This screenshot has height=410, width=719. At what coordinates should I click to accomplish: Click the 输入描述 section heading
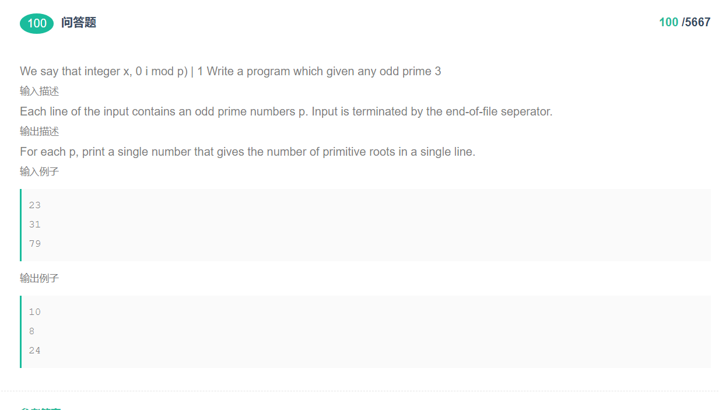pyautogui.click(x=39, y=91)
